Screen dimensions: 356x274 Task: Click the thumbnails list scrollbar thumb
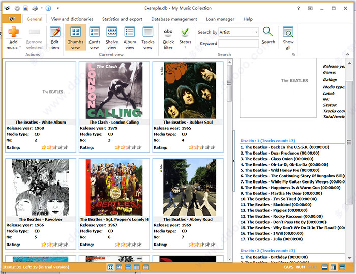(229, 83)
